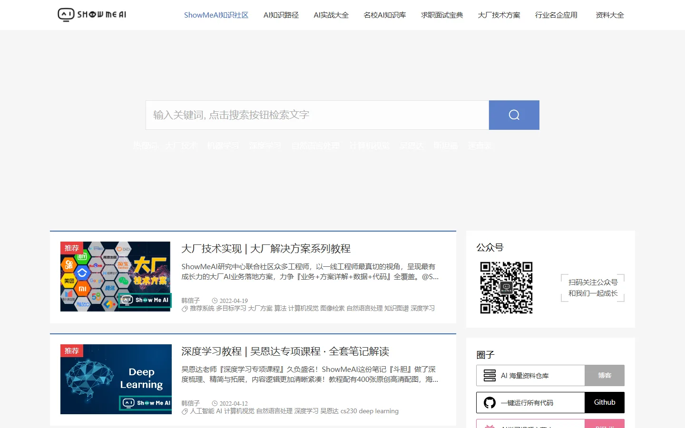
Task: Click the ShowMeAI robot logo
Action: [x=92, y=15]
